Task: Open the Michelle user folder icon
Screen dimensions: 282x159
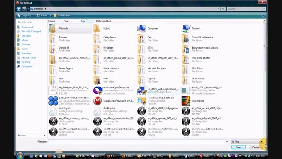Action: (52, 28)
